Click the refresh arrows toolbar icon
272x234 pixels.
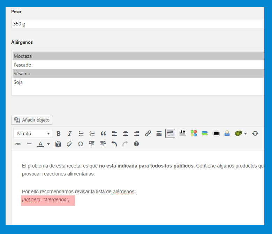point(255,133)
